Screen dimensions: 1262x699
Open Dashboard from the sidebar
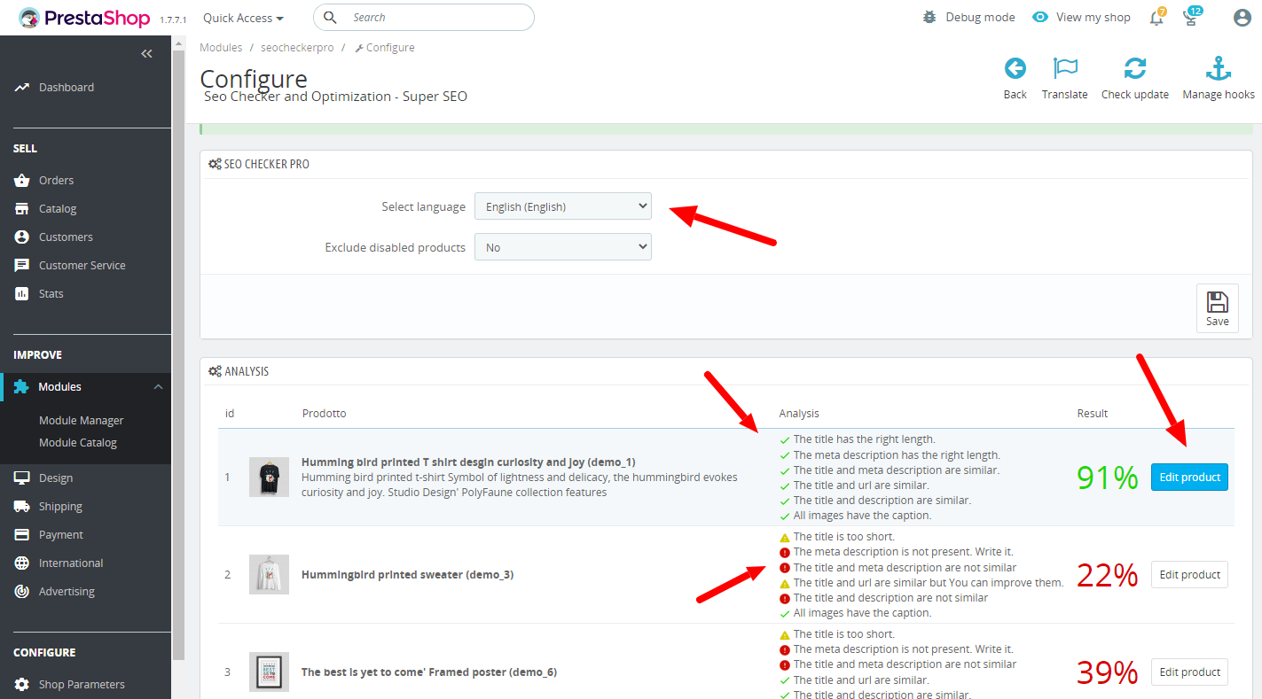(66, 88)
